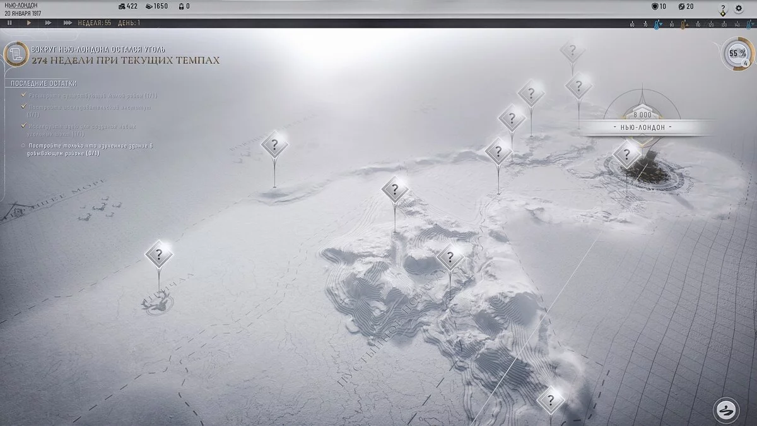Open the ПОСЛЕДНИЕ ОСТАТКИ quest header
This screenshot has height=426, width=757.
click(44, 83)
